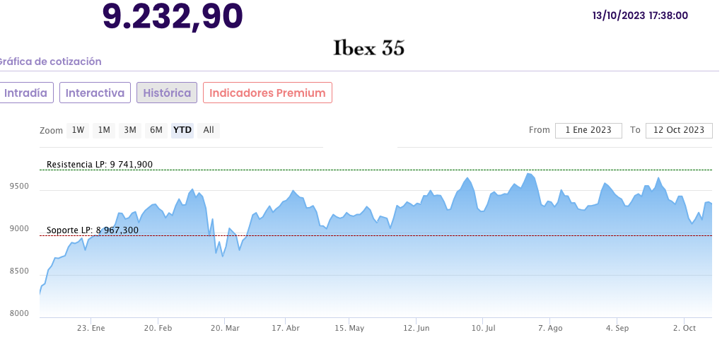Click the 17. Abr axis date label
Screen dimensions: 722x347
(x=285, y=329)
